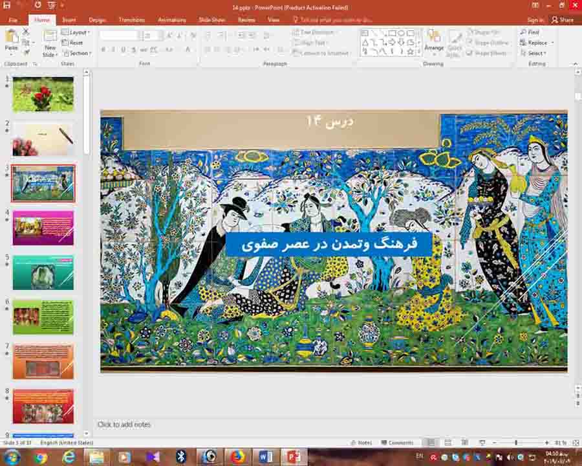Select the triangle shape in the gallery
This screenshot has height=466, width=582.
[365, 43]
